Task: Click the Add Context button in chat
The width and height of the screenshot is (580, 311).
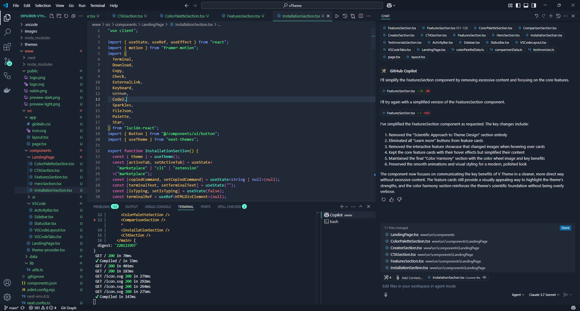Action: 409,278
